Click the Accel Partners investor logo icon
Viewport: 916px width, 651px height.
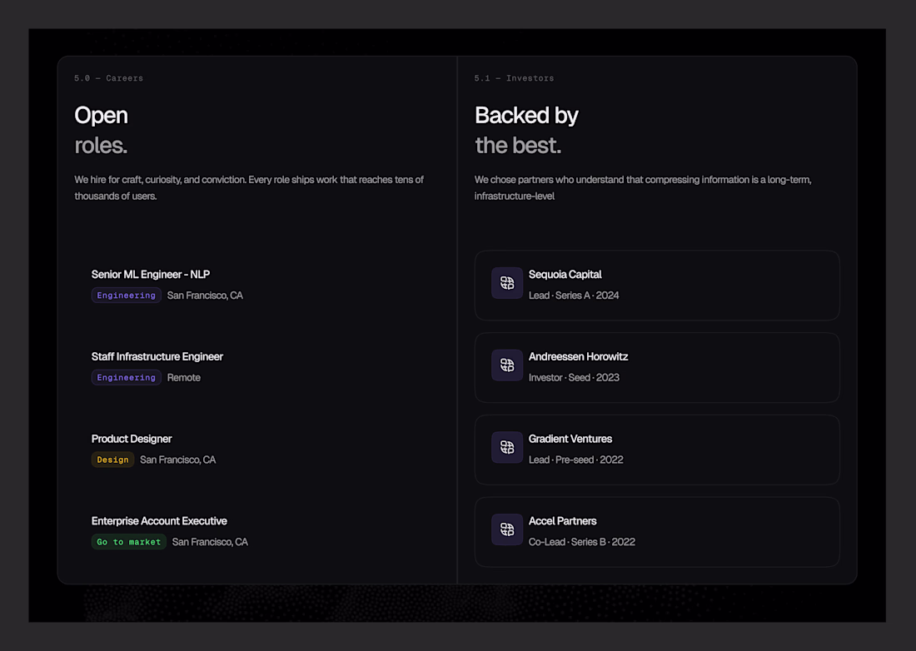[x=506, y=529]
